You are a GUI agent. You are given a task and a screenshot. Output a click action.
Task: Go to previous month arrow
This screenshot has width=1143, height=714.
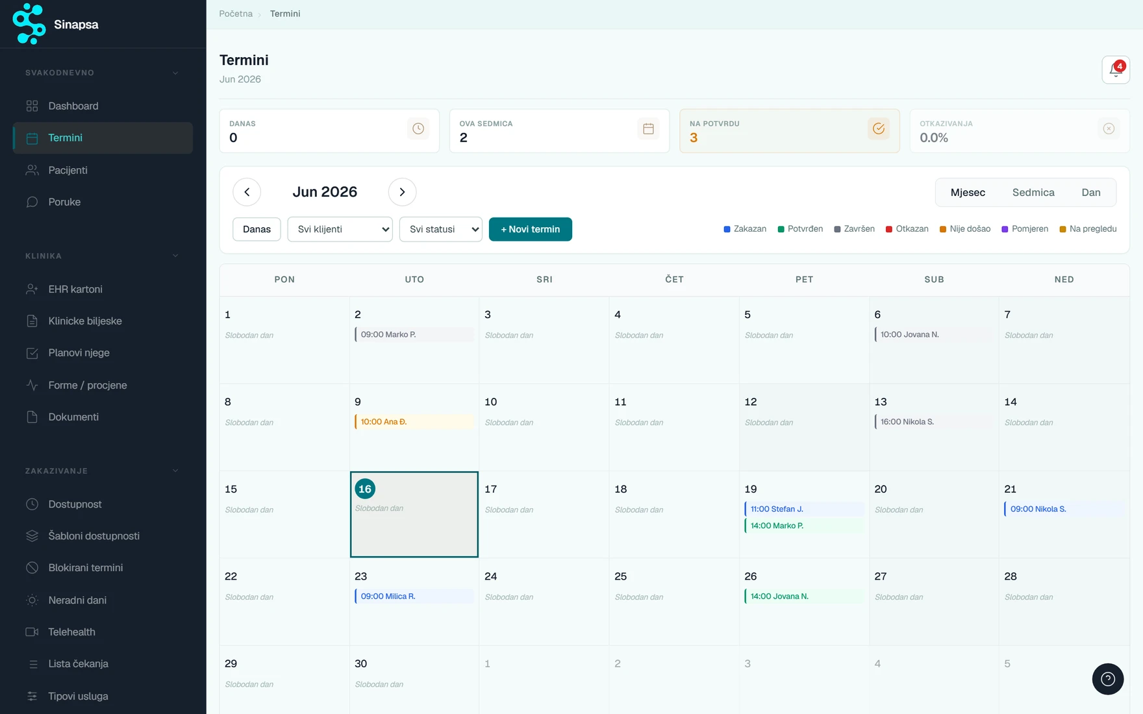click(x=247, y=192)
